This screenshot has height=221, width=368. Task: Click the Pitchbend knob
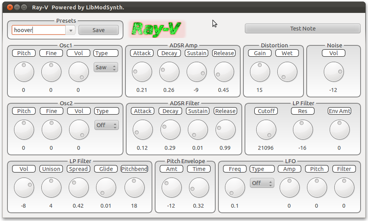click(134, 188)
